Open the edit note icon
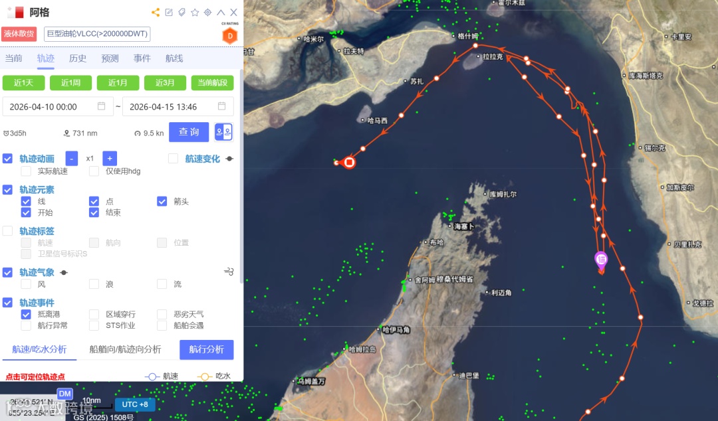 [x=169, y=13]
